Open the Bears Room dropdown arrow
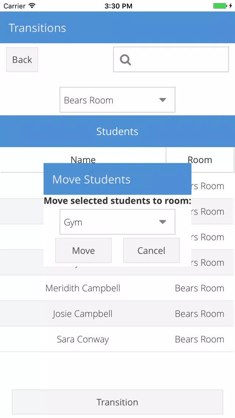Image resolution: width=235 pixels, height=418 pixels. tap(163, 100)
